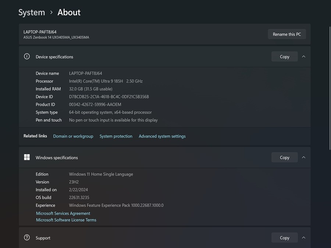
Task: Copy the Windows specifications
Action: click(284, 157)
